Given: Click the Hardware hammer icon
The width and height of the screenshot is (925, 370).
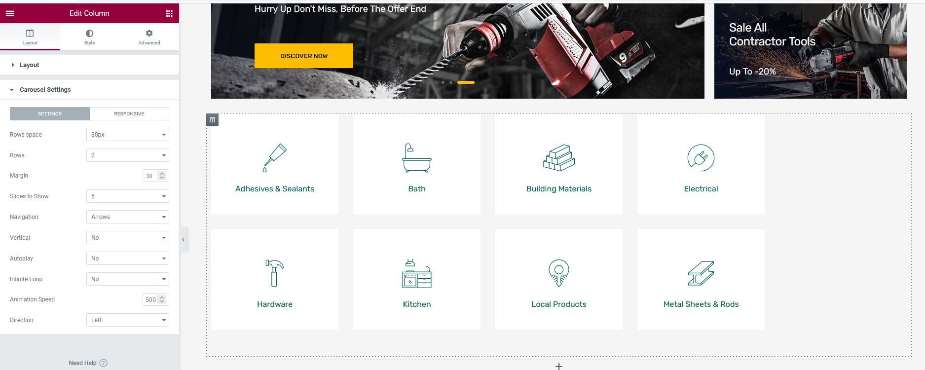Looking at the screenshot, I should [275, 273].
